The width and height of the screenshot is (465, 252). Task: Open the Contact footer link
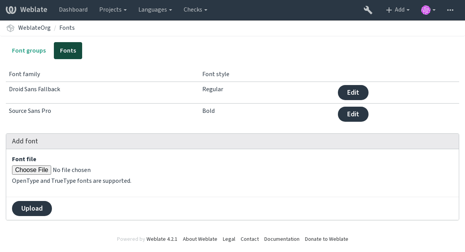pyautogui.click(x=250, y=239)
